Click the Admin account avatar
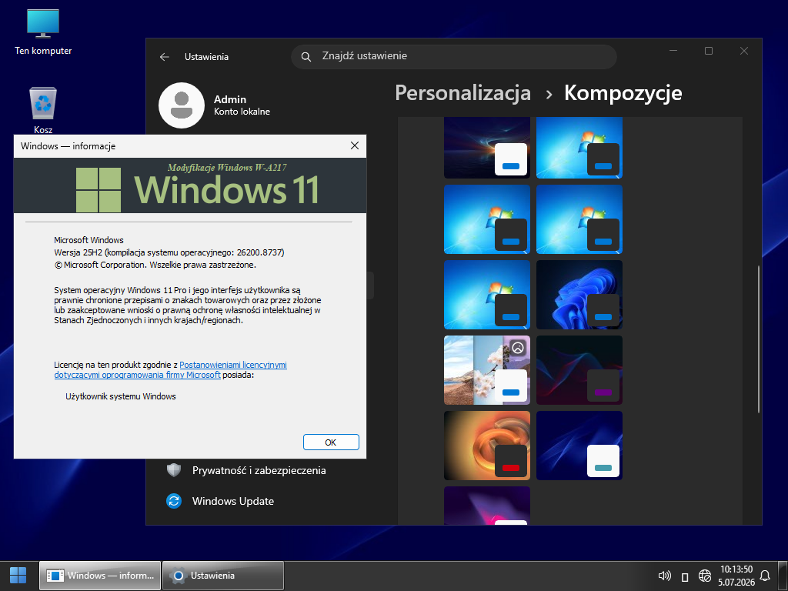 (182, 105)
